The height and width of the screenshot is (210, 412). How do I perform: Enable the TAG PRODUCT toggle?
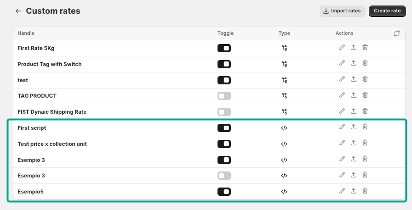coord(224,96)
